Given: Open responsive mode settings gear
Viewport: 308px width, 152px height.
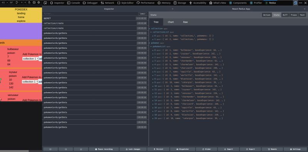Looking at the screenshot, I should pos(39,3).
